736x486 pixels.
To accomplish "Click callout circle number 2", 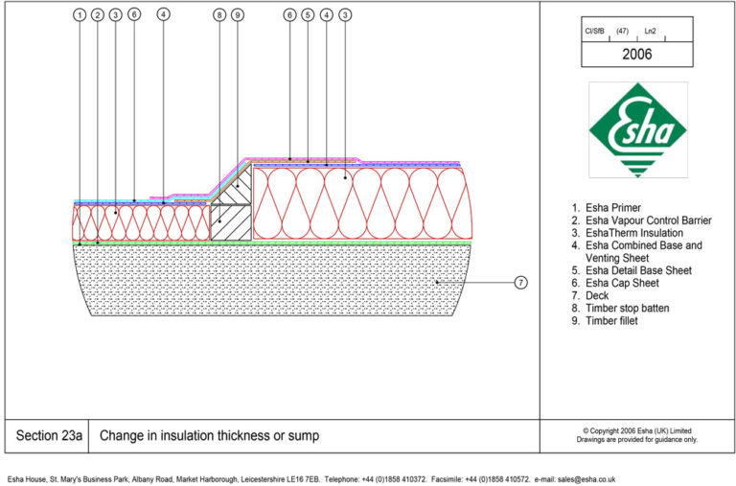I will point(98,15).
